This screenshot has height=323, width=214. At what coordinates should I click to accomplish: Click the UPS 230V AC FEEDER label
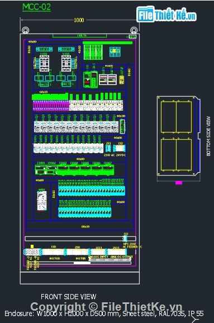(132, 245)
